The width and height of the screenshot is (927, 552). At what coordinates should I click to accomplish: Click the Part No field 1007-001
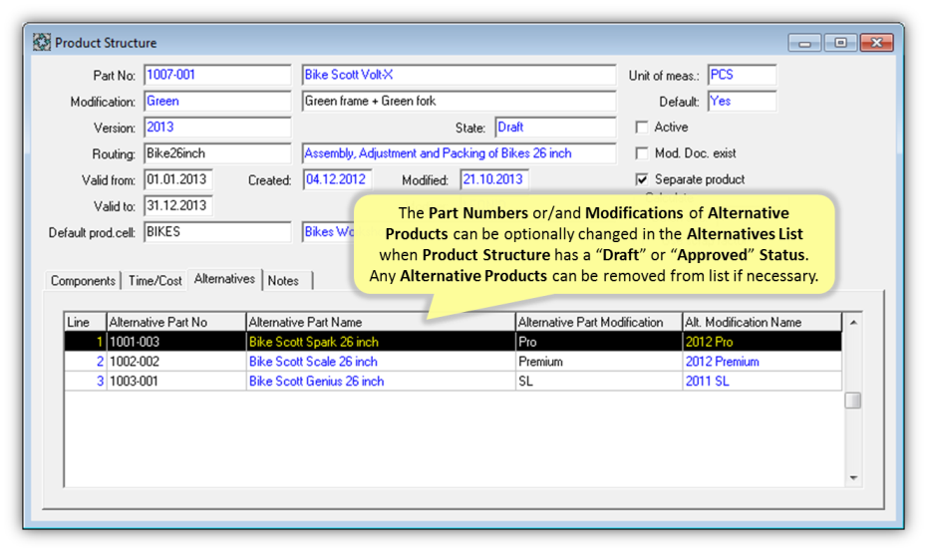coord(217,75)
